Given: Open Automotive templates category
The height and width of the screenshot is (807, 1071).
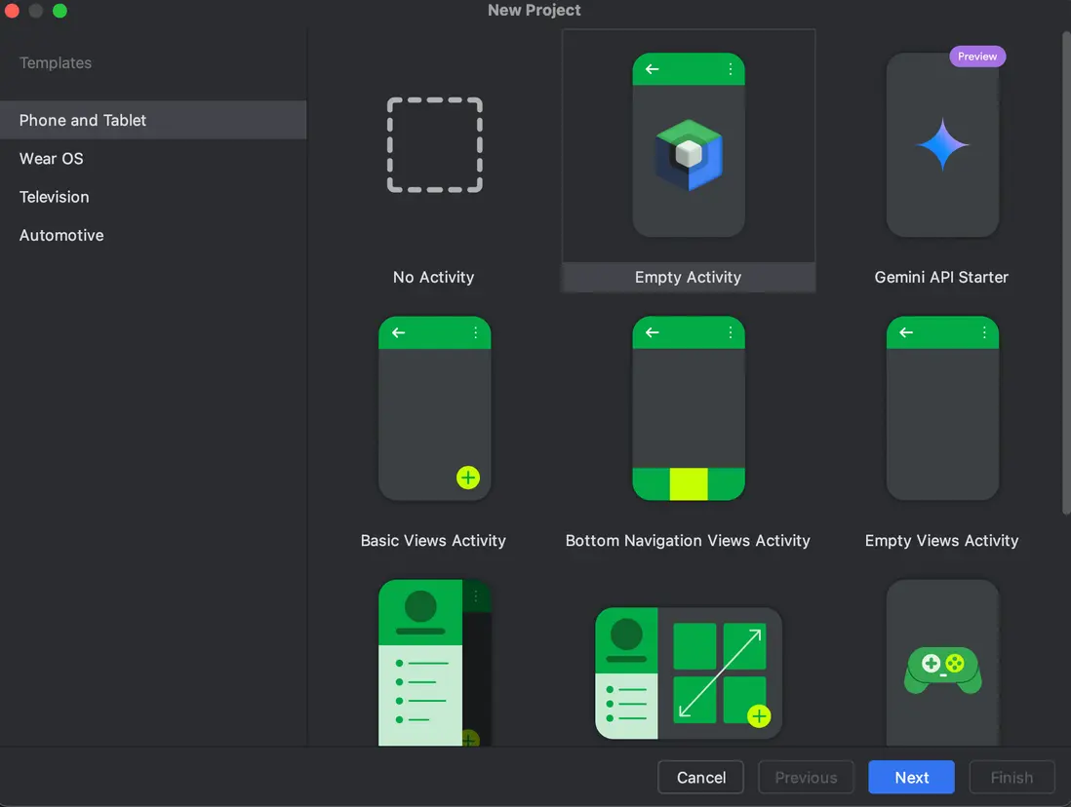Looking at the screenshot, I should pos(61,235).
